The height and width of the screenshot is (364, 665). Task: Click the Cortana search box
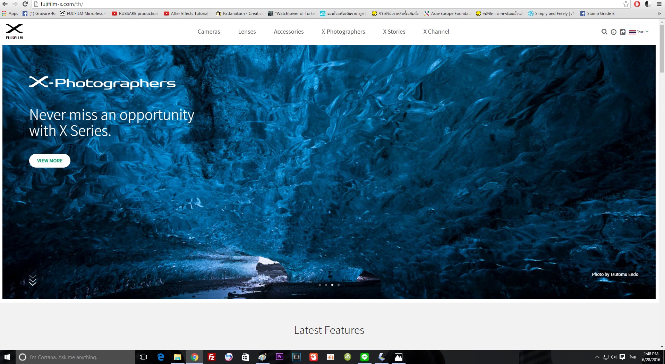pos(75,357)
